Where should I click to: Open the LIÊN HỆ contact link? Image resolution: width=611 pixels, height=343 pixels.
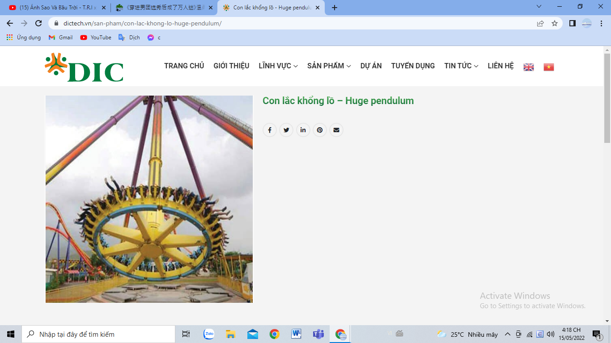[x=501, y=66]
